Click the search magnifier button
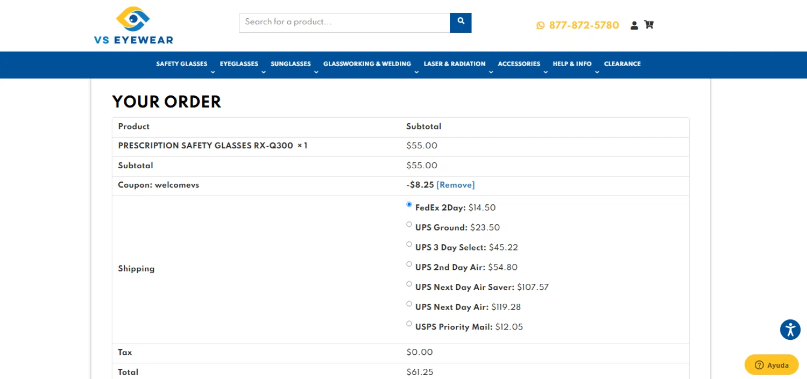 (461, 23)
